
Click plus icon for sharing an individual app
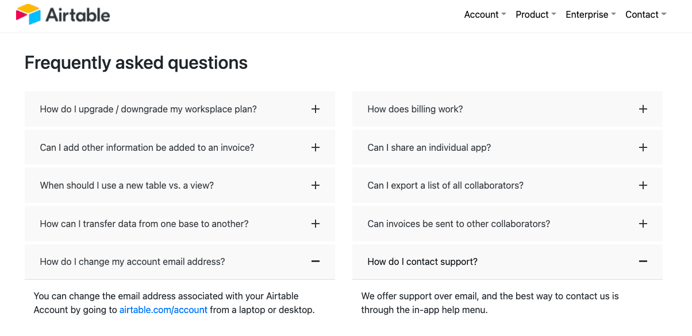pos(643,147)
